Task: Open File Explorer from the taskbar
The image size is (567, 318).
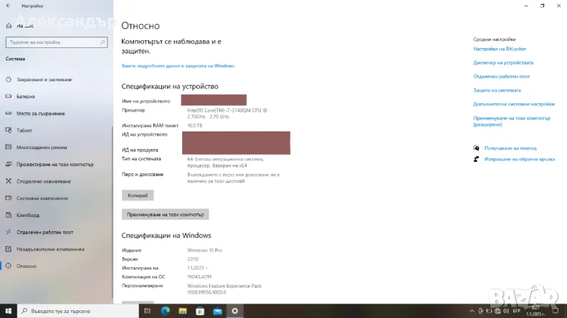Action: pyautogui.click(x=183, y=310)
